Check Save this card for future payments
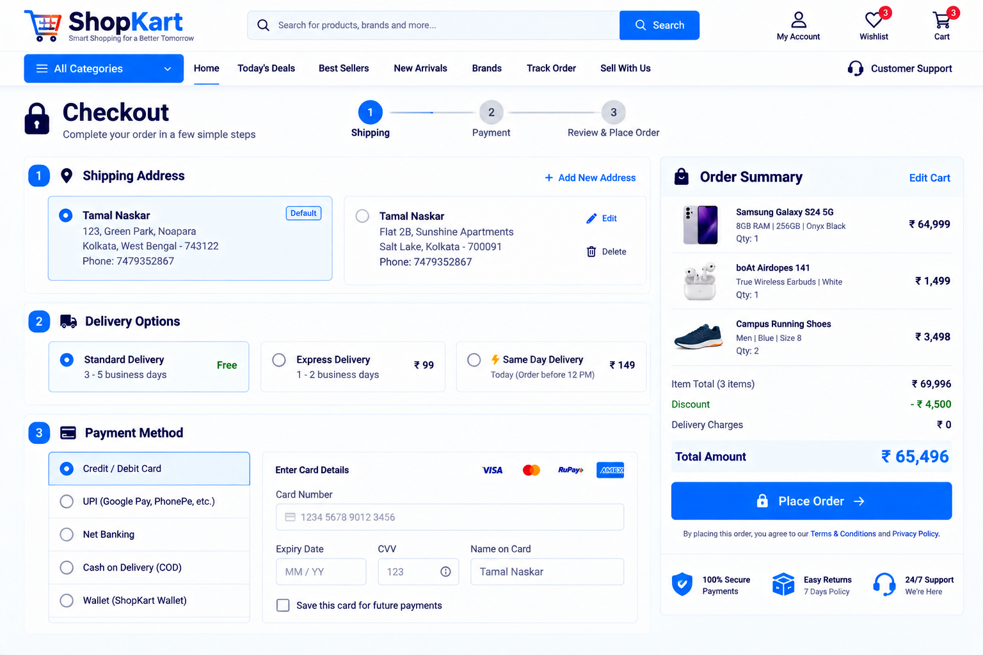Viewport: 983px width, 655px height. pos(283,605)
